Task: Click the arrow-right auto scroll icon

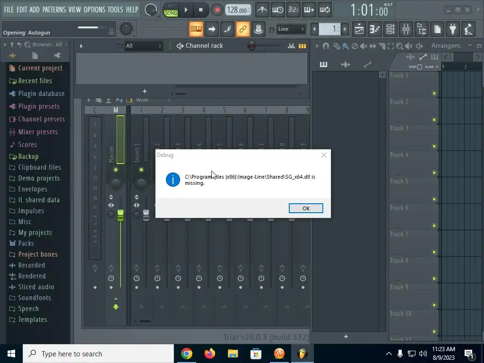Action: [x=212, y=29]
